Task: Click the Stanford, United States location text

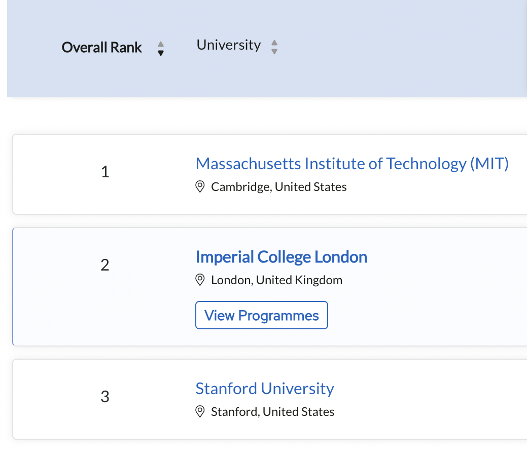Action: click(x=273, y=411)
